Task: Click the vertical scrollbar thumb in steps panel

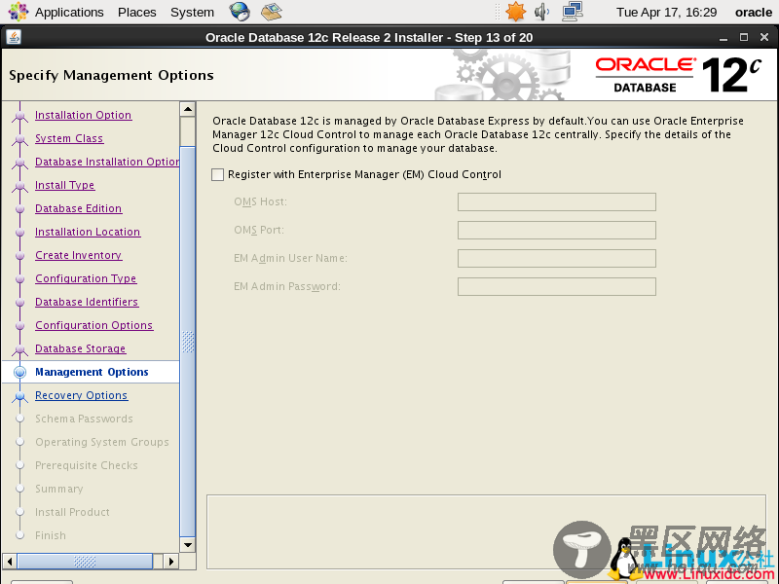Action: tap(188, 342)
